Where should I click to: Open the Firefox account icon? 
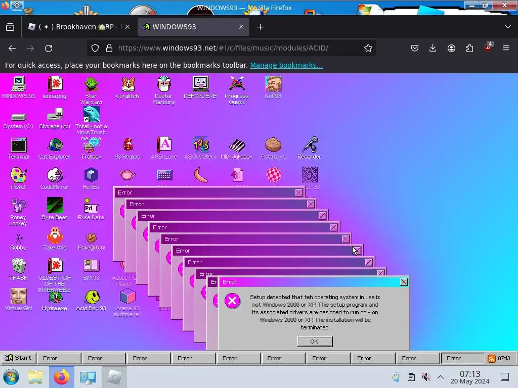click(451, 48)
